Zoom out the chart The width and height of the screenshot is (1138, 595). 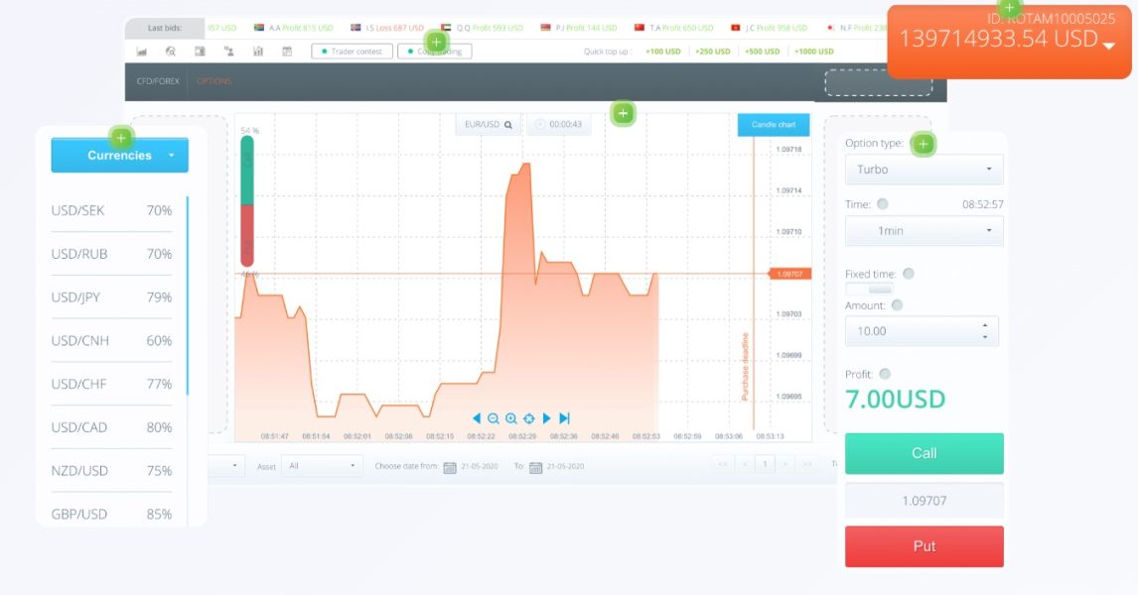click(x=494, y=418)
